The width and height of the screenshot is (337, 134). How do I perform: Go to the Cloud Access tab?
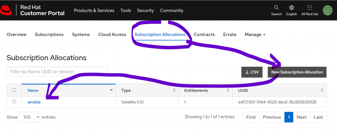click(x=112, y=35)
